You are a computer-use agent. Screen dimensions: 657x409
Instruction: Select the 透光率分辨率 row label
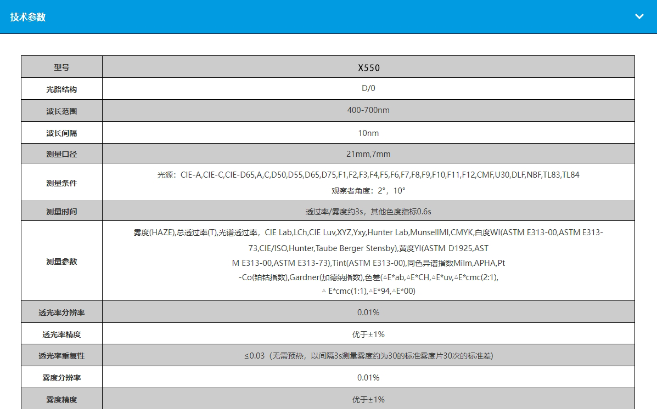(x=61, y=313)
